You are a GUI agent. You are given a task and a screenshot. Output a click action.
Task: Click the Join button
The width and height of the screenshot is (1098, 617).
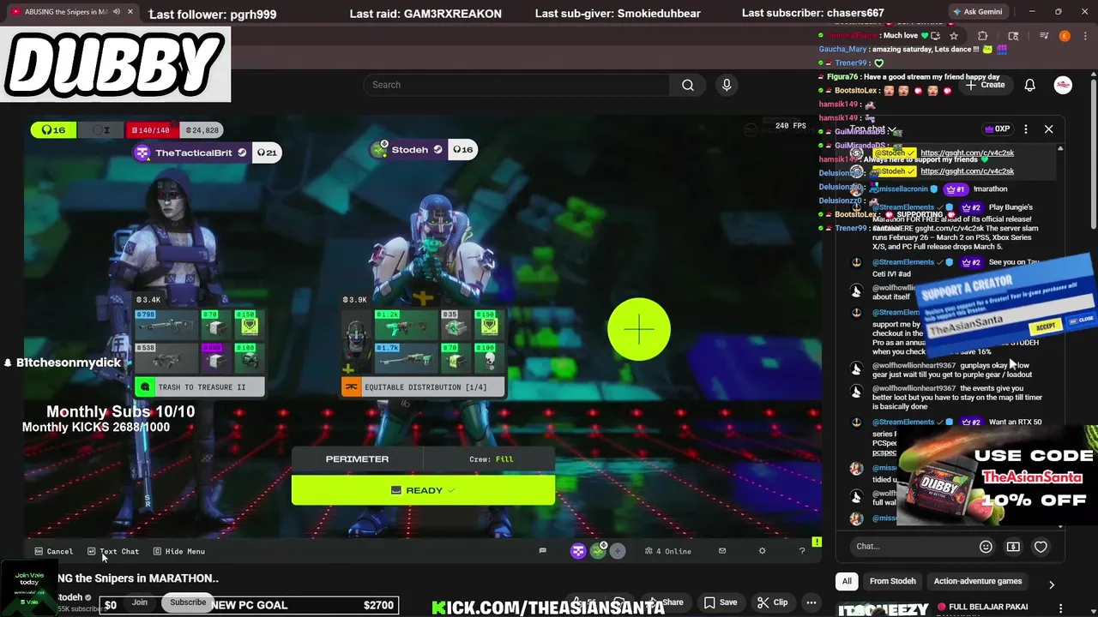[x=140, y=602]
